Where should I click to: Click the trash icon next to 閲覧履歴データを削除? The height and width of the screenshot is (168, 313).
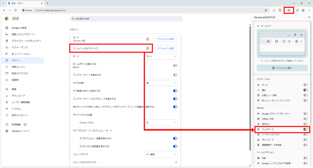[258, 145]
